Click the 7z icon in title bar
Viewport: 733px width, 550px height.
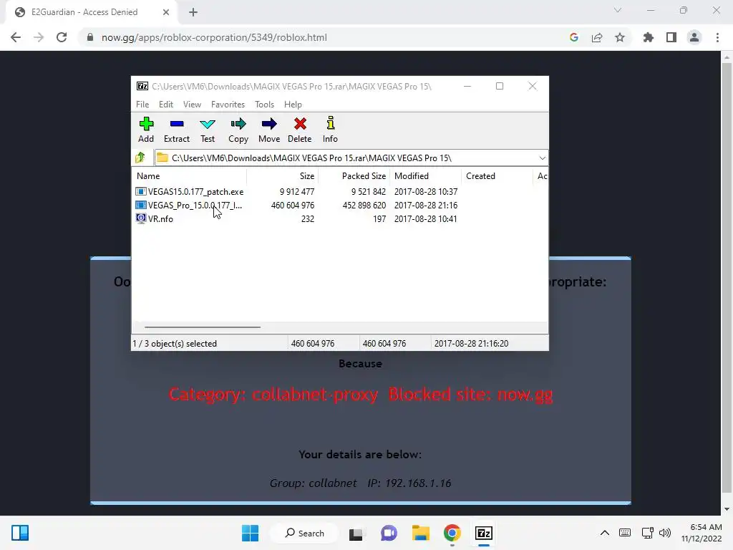click(142, 86)
